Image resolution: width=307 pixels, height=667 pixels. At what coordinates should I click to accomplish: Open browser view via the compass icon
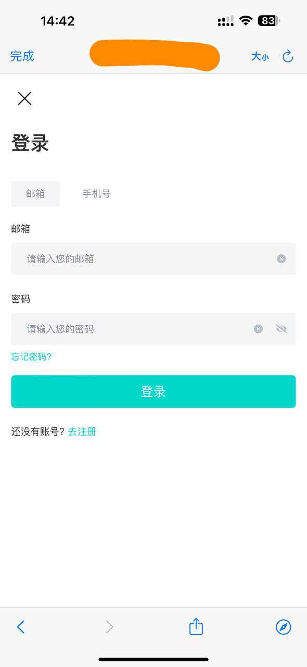(x=283, y=627)
